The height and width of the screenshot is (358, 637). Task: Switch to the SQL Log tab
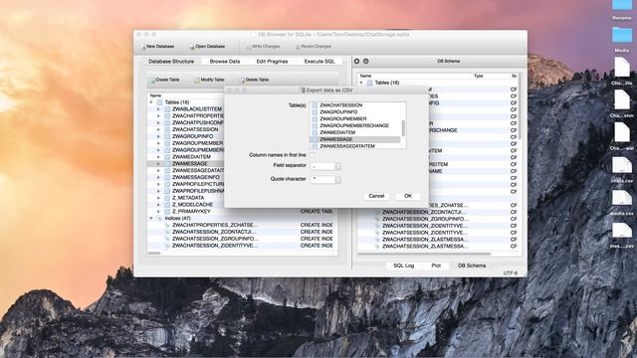[x=404, y=266]
